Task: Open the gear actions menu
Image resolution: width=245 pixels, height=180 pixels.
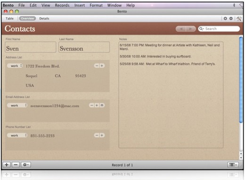Action: coord(26,165)
